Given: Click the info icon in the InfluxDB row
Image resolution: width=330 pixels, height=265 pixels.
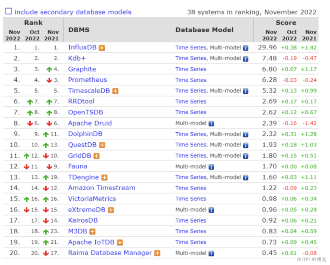Looking at the screenshot, I should 246,48.
